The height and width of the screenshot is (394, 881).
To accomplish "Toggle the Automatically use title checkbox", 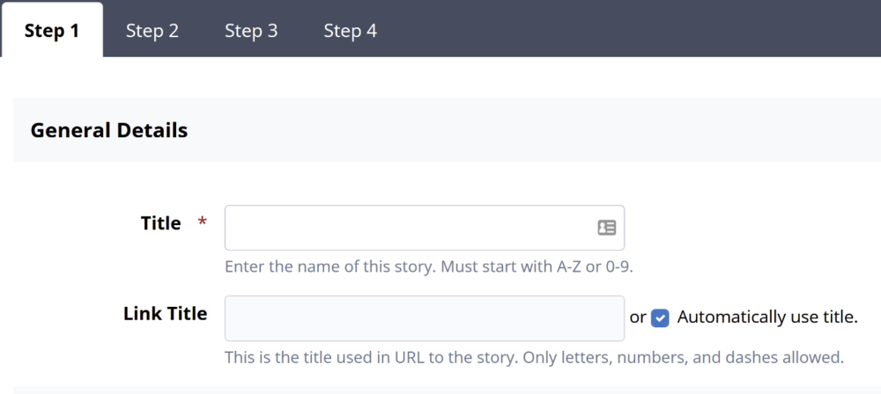I will click(x=660, y=317).
